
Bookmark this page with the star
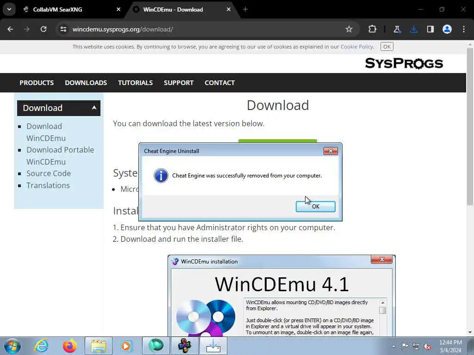[349, 29]
